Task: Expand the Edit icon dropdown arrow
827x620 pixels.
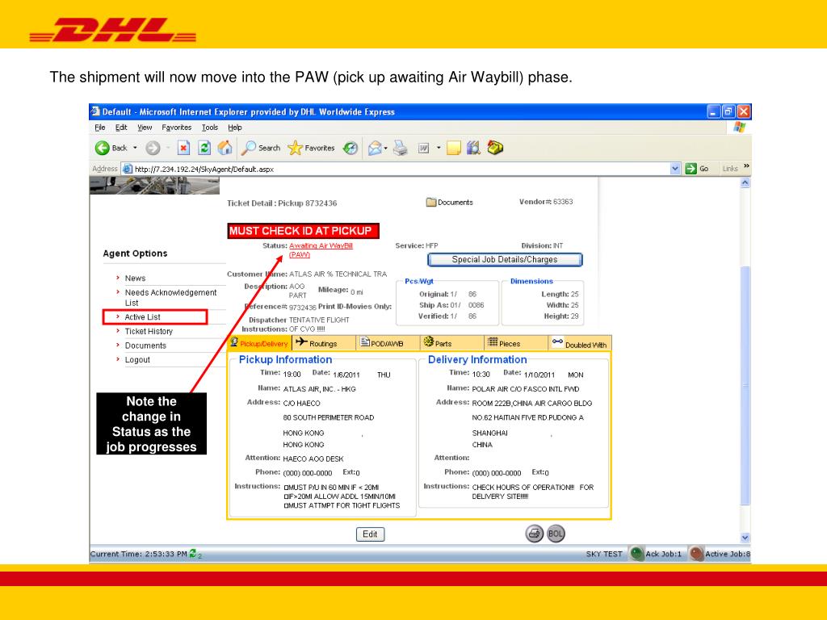Action: coord(439,149)
